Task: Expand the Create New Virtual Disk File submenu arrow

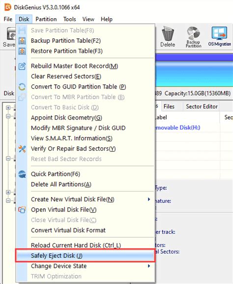Action: 149,199
